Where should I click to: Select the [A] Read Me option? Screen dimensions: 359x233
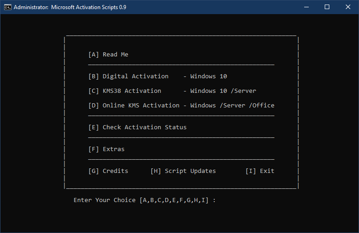(108, 55)
